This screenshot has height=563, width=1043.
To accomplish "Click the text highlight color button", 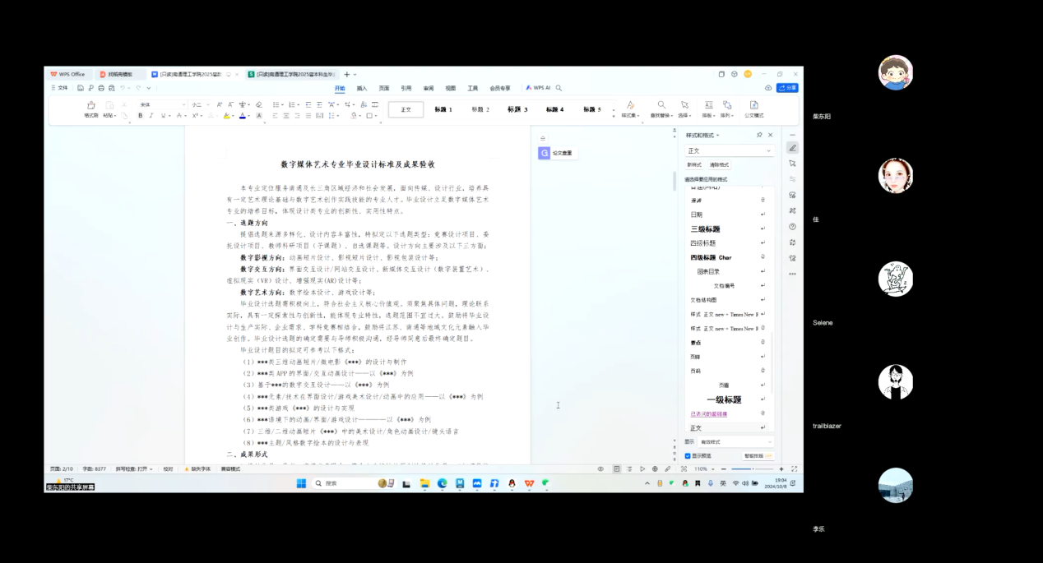I will pyautogui.click(x=226, y=116).
